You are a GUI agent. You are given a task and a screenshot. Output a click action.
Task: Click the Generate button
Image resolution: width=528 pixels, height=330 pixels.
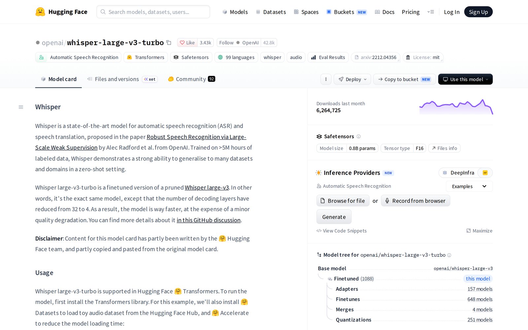pyautogui.click(x=334, y=217)
